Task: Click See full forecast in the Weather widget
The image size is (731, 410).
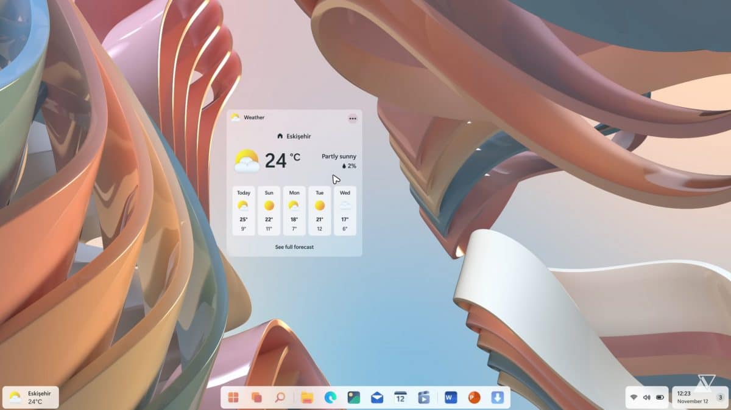Action: (295, 247)
